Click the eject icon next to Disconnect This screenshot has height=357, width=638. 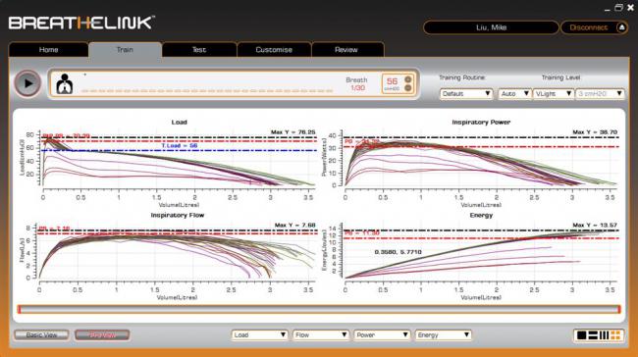(621, 27)
